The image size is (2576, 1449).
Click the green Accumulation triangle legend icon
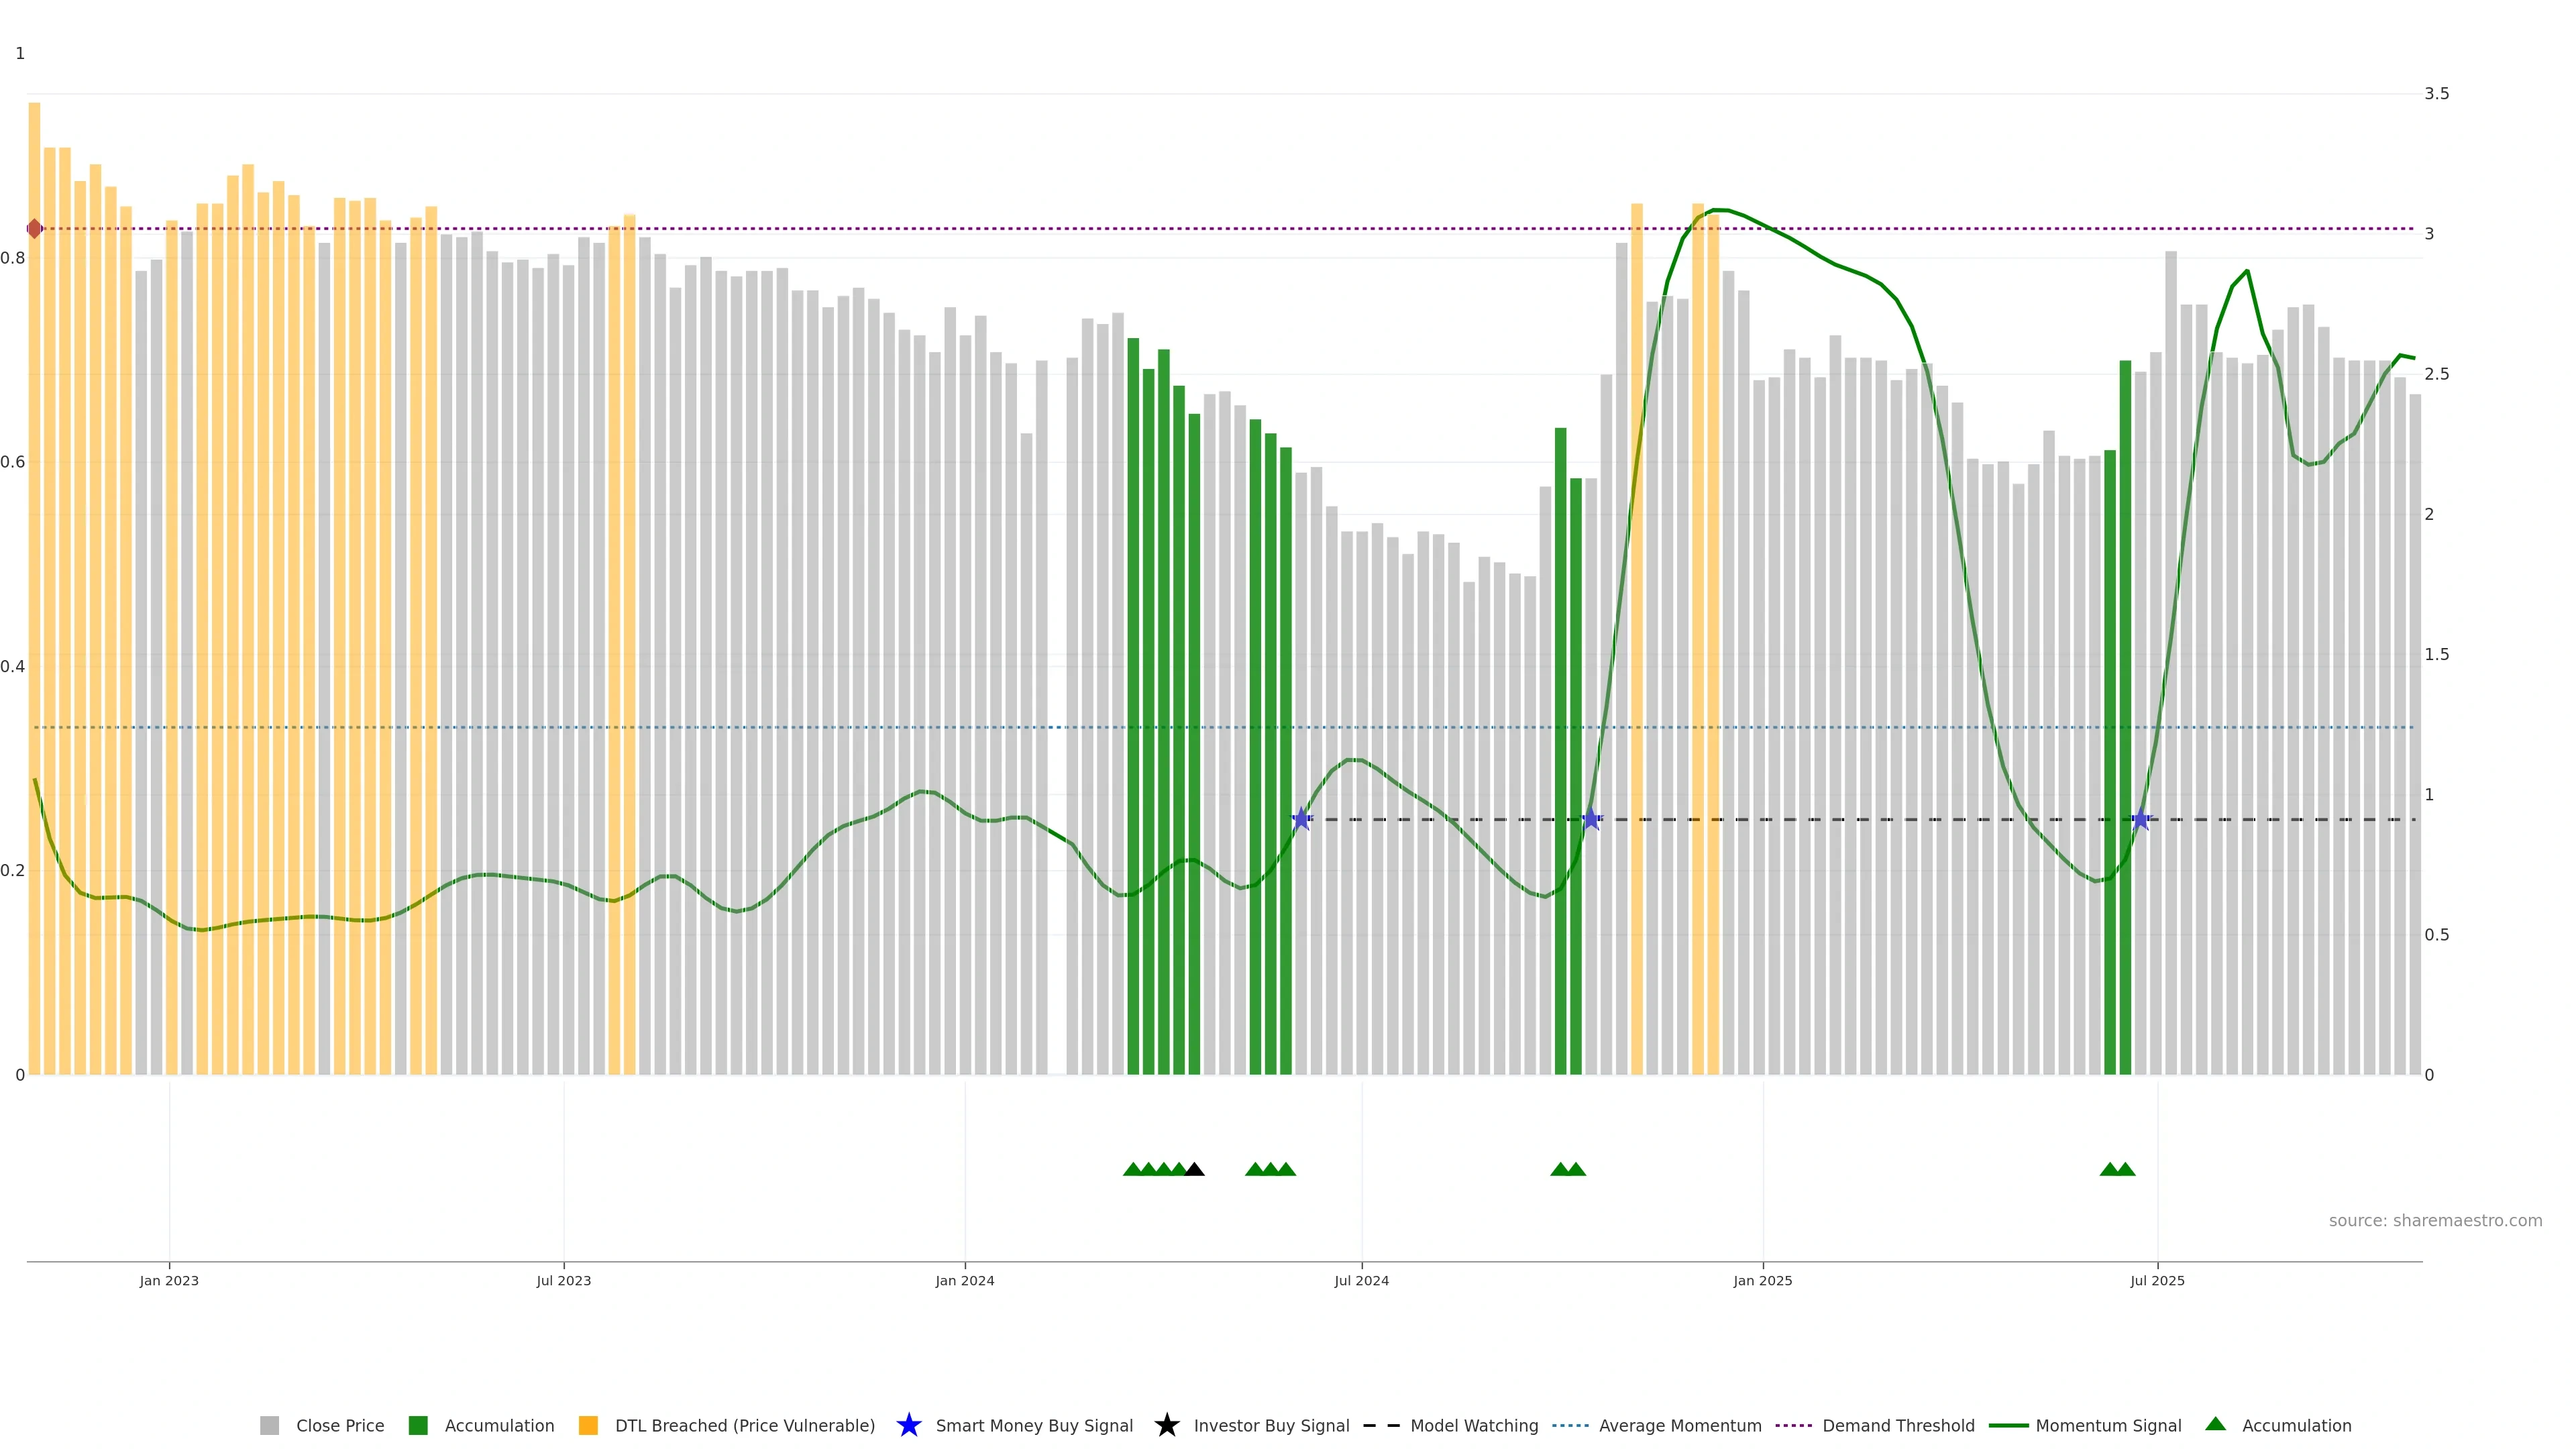(2215, 1424)
